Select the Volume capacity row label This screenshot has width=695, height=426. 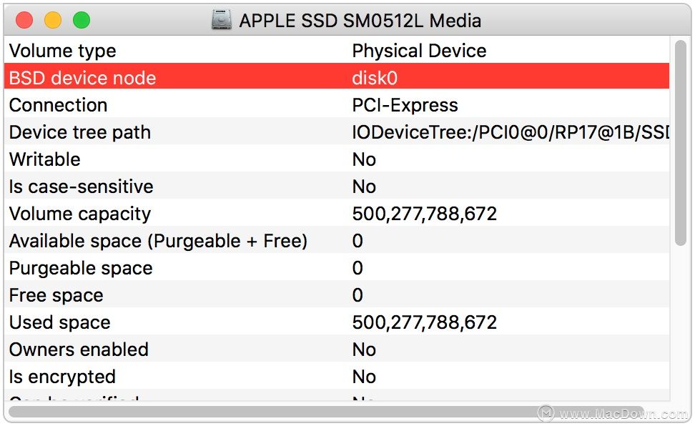(80, 214)
